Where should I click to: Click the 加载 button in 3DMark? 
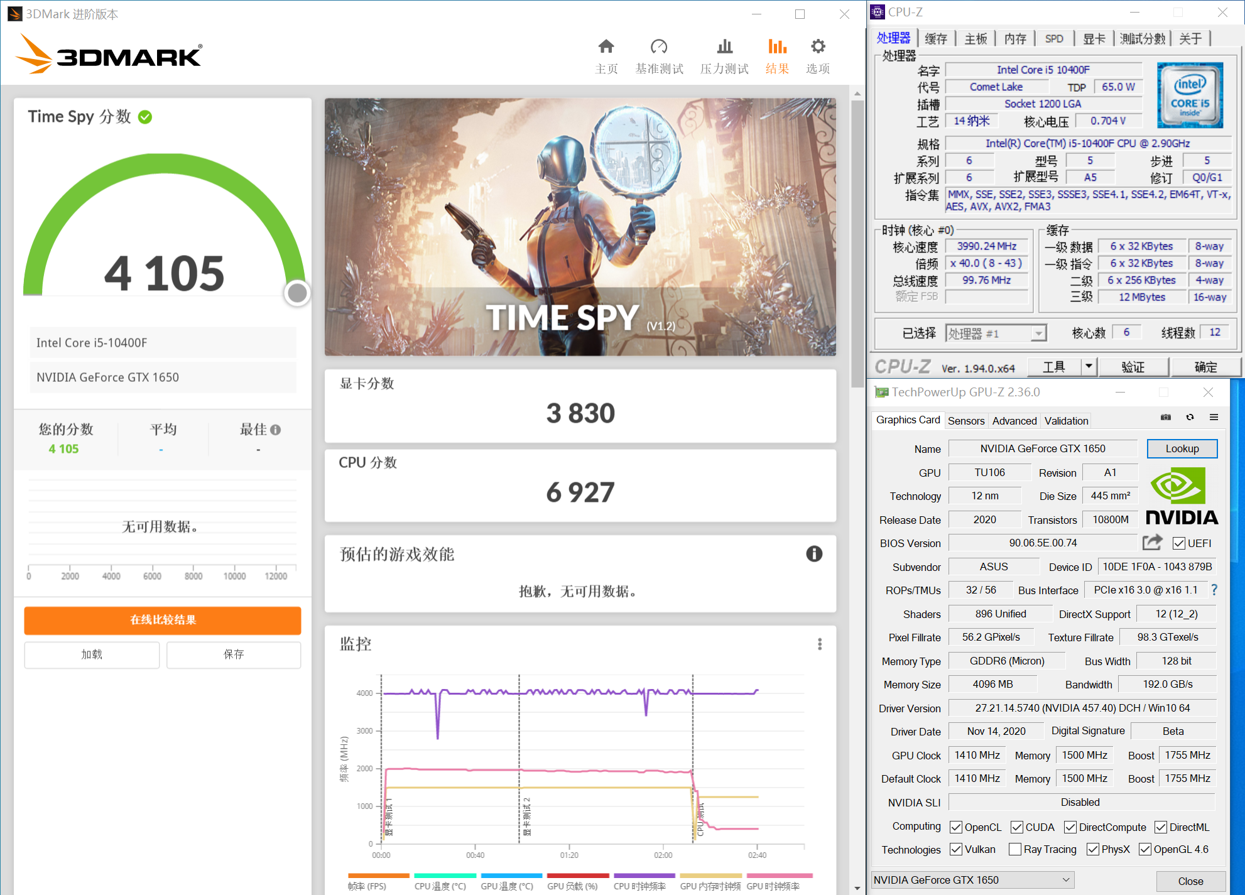92,654
